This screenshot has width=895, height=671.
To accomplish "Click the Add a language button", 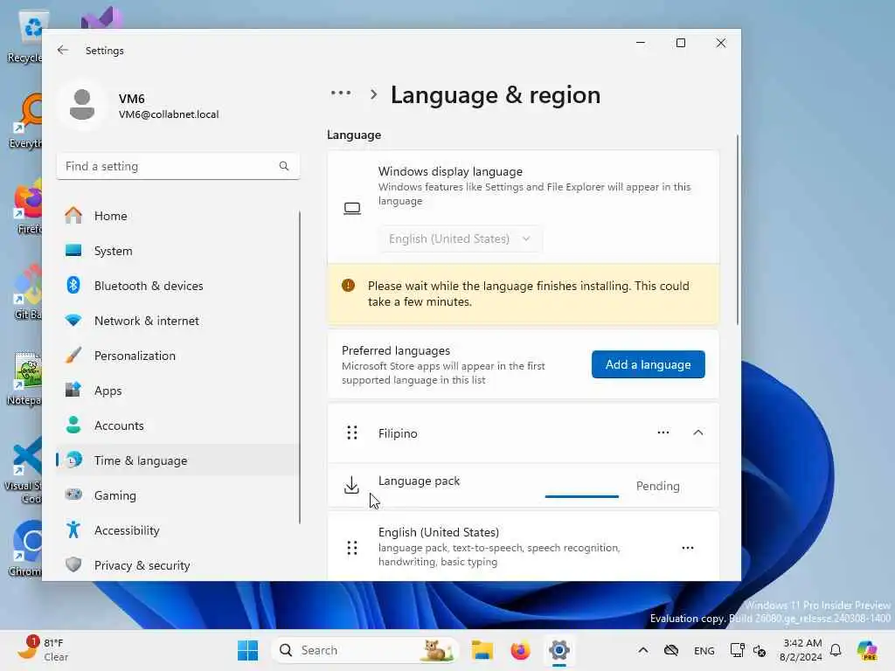I will [x=648, y=364].
